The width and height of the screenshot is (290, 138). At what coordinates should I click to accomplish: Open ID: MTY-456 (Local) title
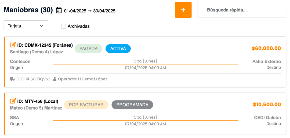(38, 101)
